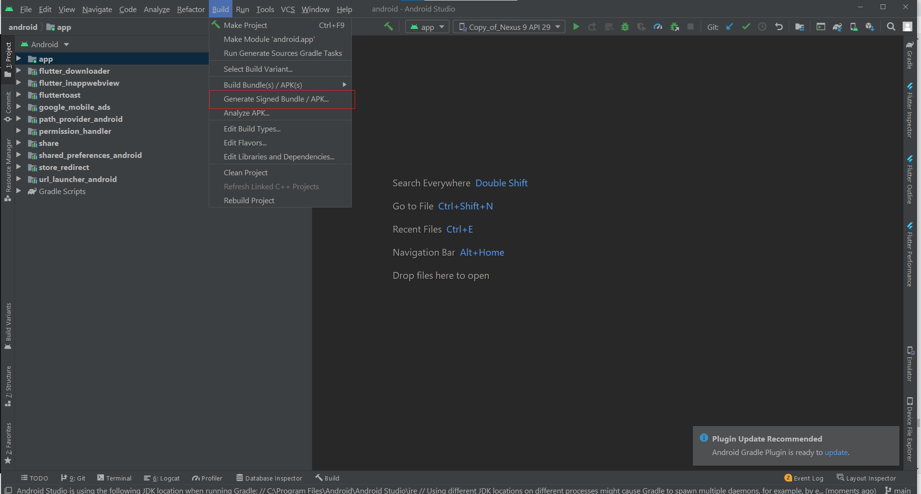This screenshot has width=921, height=494.
Task: Toggle Resource Manager tool window
Action: (8, 170)
